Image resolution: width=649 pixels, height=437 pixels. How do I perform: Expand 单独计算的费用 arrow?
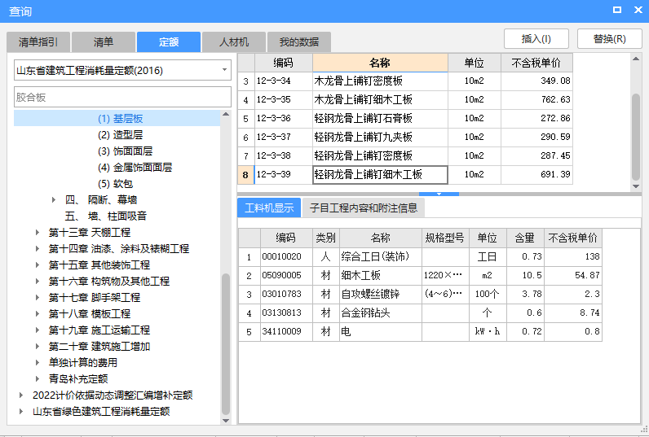pos(38,363)
